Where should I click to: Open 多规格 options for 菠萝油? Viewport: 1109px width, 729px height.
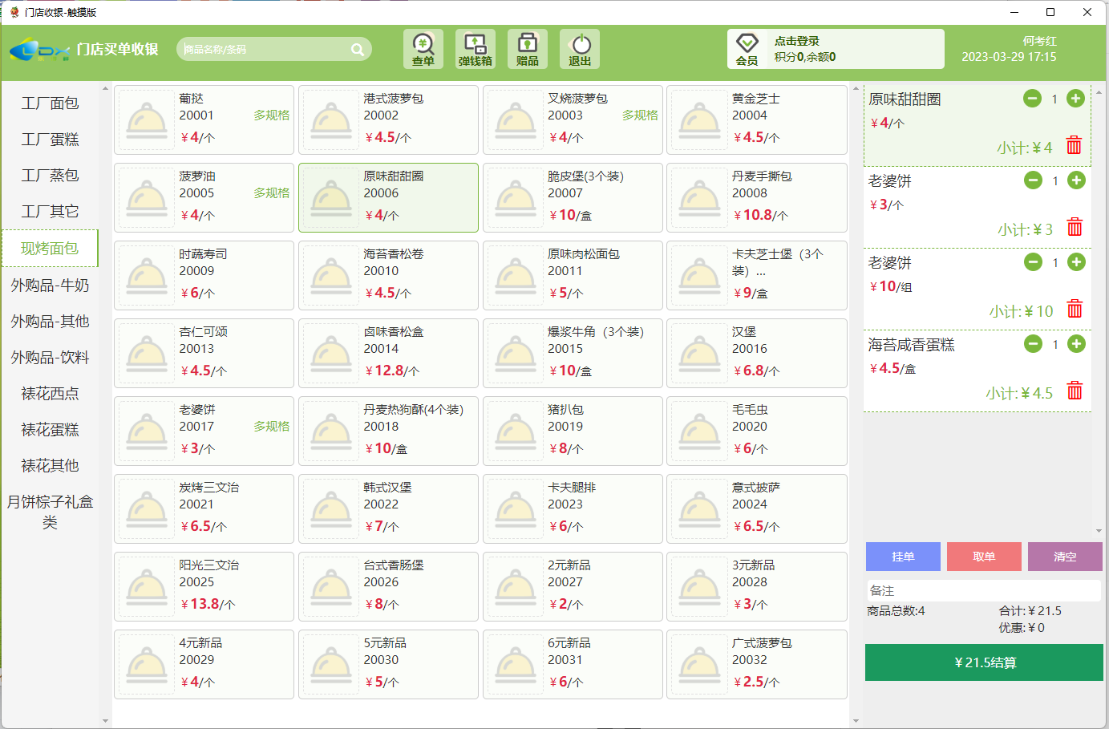(272, 193)
